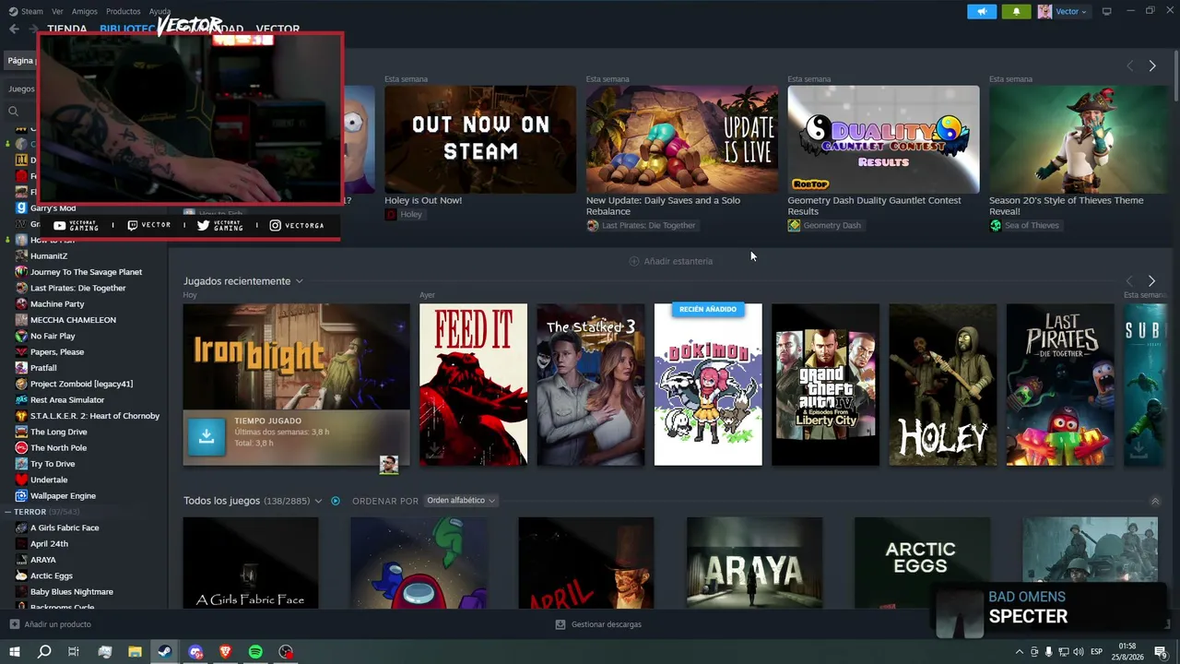
Task: Click Añadir estantería
Action: point(670,261)
